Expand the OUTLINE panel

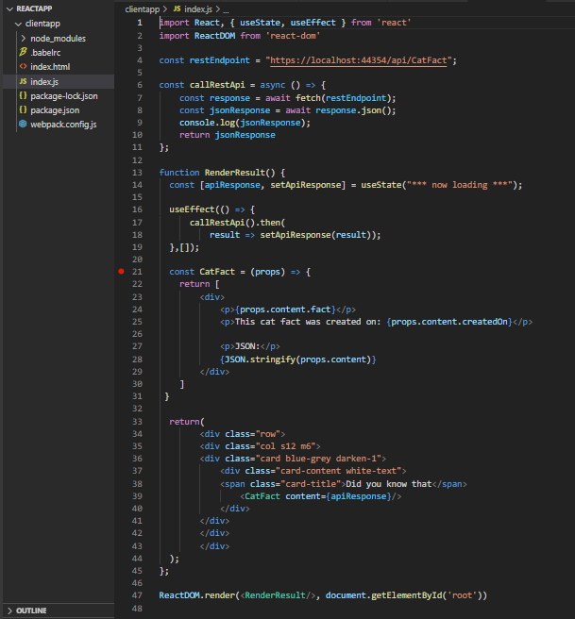click(9, 611)
